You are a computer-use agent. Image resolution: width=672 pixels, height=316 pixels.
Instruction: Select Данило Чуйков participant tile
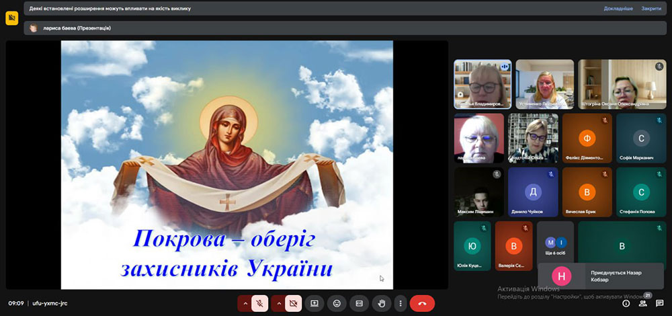pyautogui.click(x=533, y=192)
